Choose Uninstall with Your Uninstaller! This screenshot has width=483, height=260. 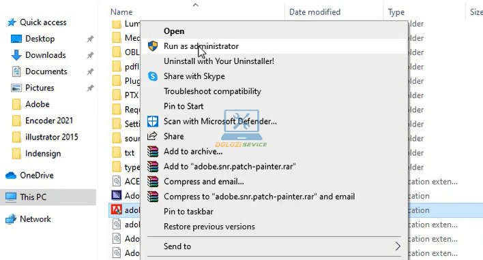(x=219, y=61)
